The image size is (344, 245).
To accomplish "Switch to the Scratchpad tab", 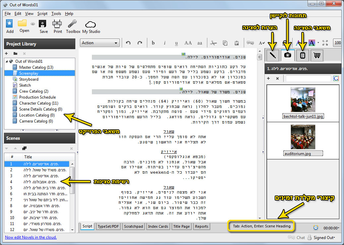I will [x=133, y=226].
